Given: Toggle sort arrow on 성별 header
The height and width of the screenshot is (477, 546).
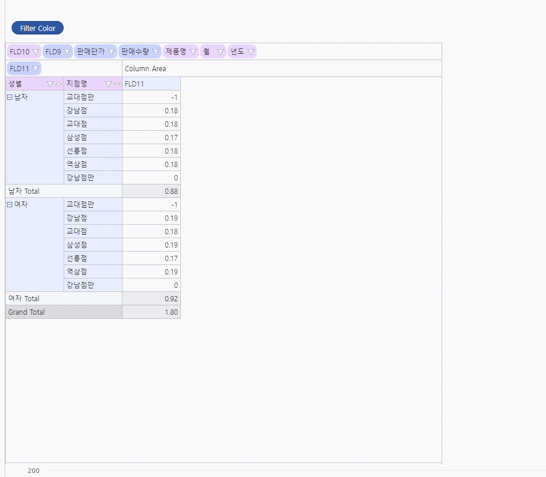Looking at the screenshot, I should click(x=58, y=84).
